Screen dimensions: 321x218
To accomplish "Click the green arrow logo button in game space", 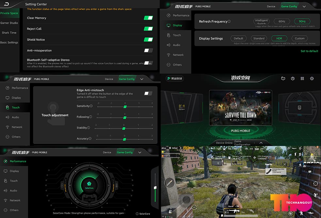I will pos(175,79).
